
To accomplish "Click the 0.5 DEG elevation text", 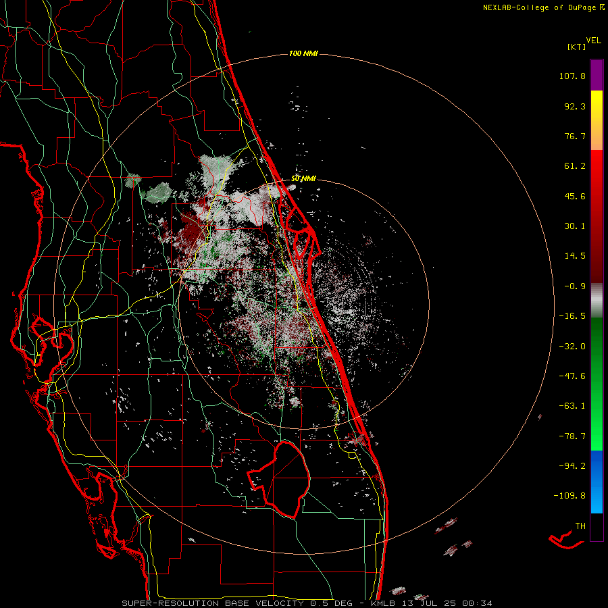I will tap(331, 603).
